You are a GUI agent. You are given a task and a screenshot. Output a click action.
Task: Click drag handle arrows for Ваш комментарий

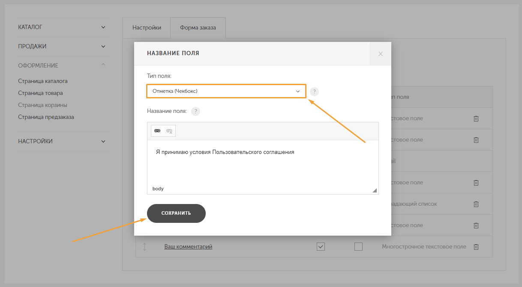coord(145,247)
